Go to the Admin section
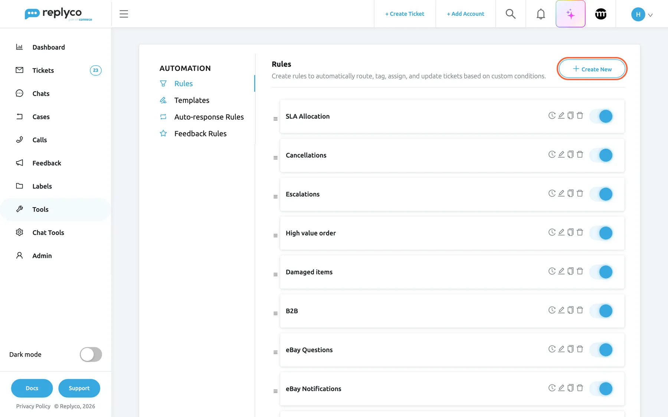This screenshot has width=668, height=417. point(42,256)
